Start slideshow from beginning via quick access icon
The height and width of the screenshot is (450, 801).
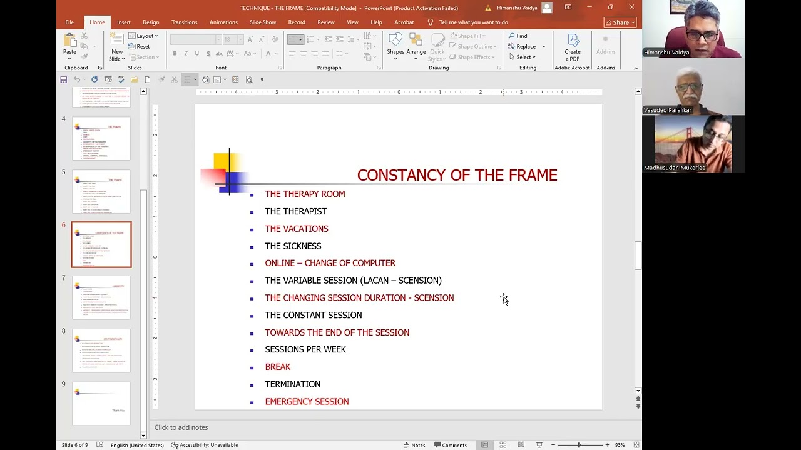pos(108,79)
